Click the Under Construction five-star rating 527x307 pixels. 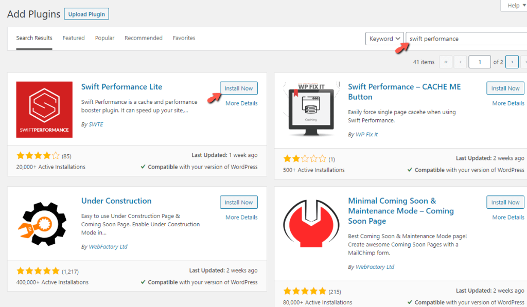pos(38,271)
